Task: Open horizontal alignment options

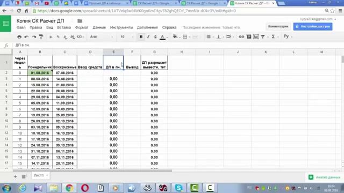Action: 209,37
